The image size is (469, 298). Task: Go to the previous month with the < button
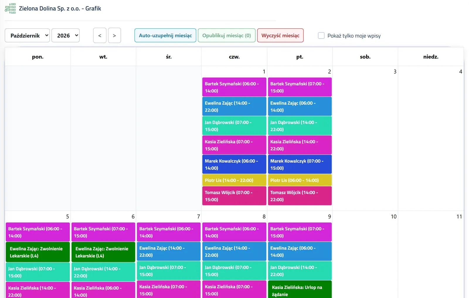click(x=100, y=35)
